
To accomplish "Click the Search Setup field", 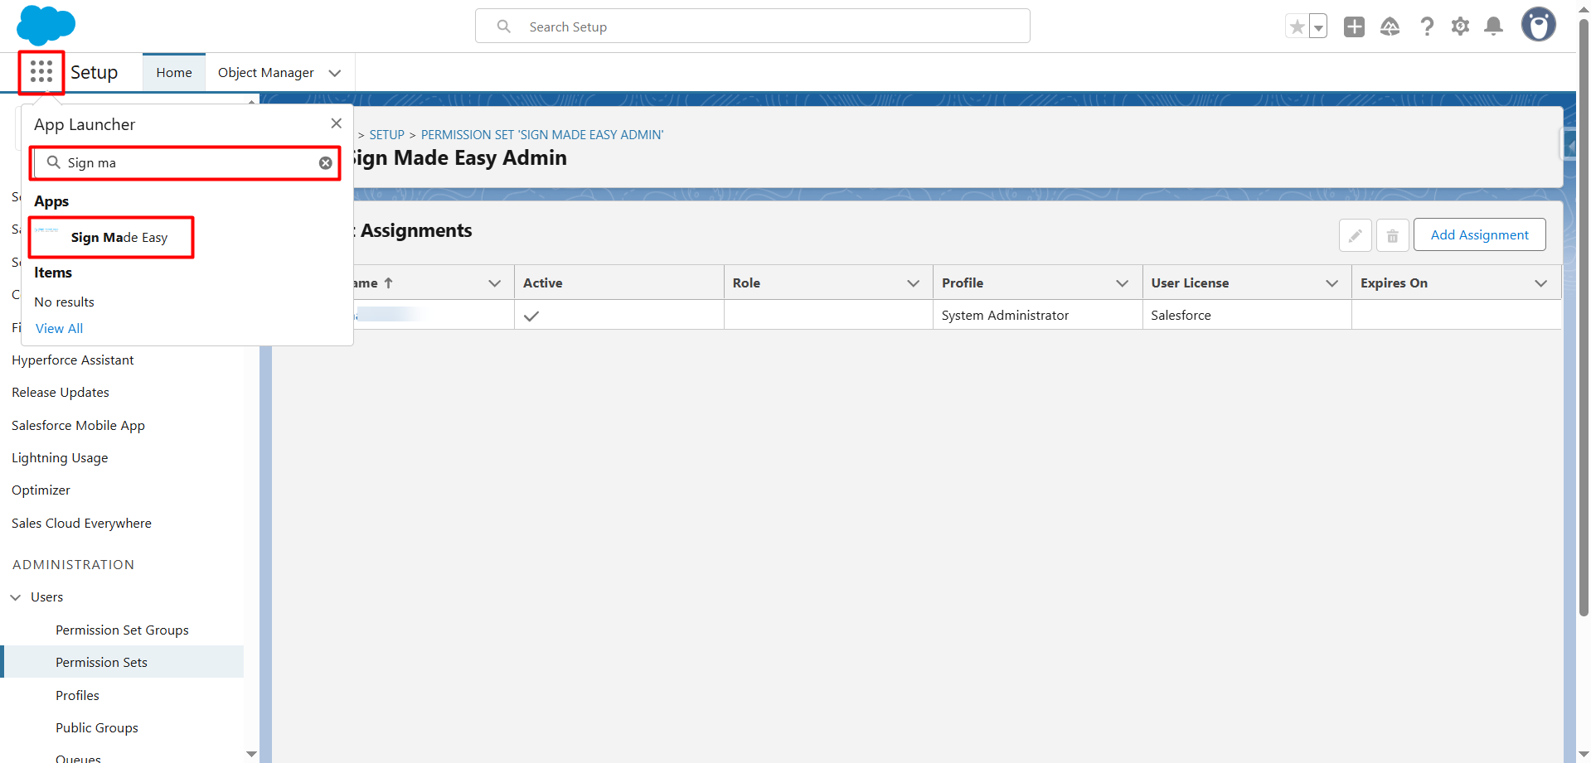I will coord(753,27).
